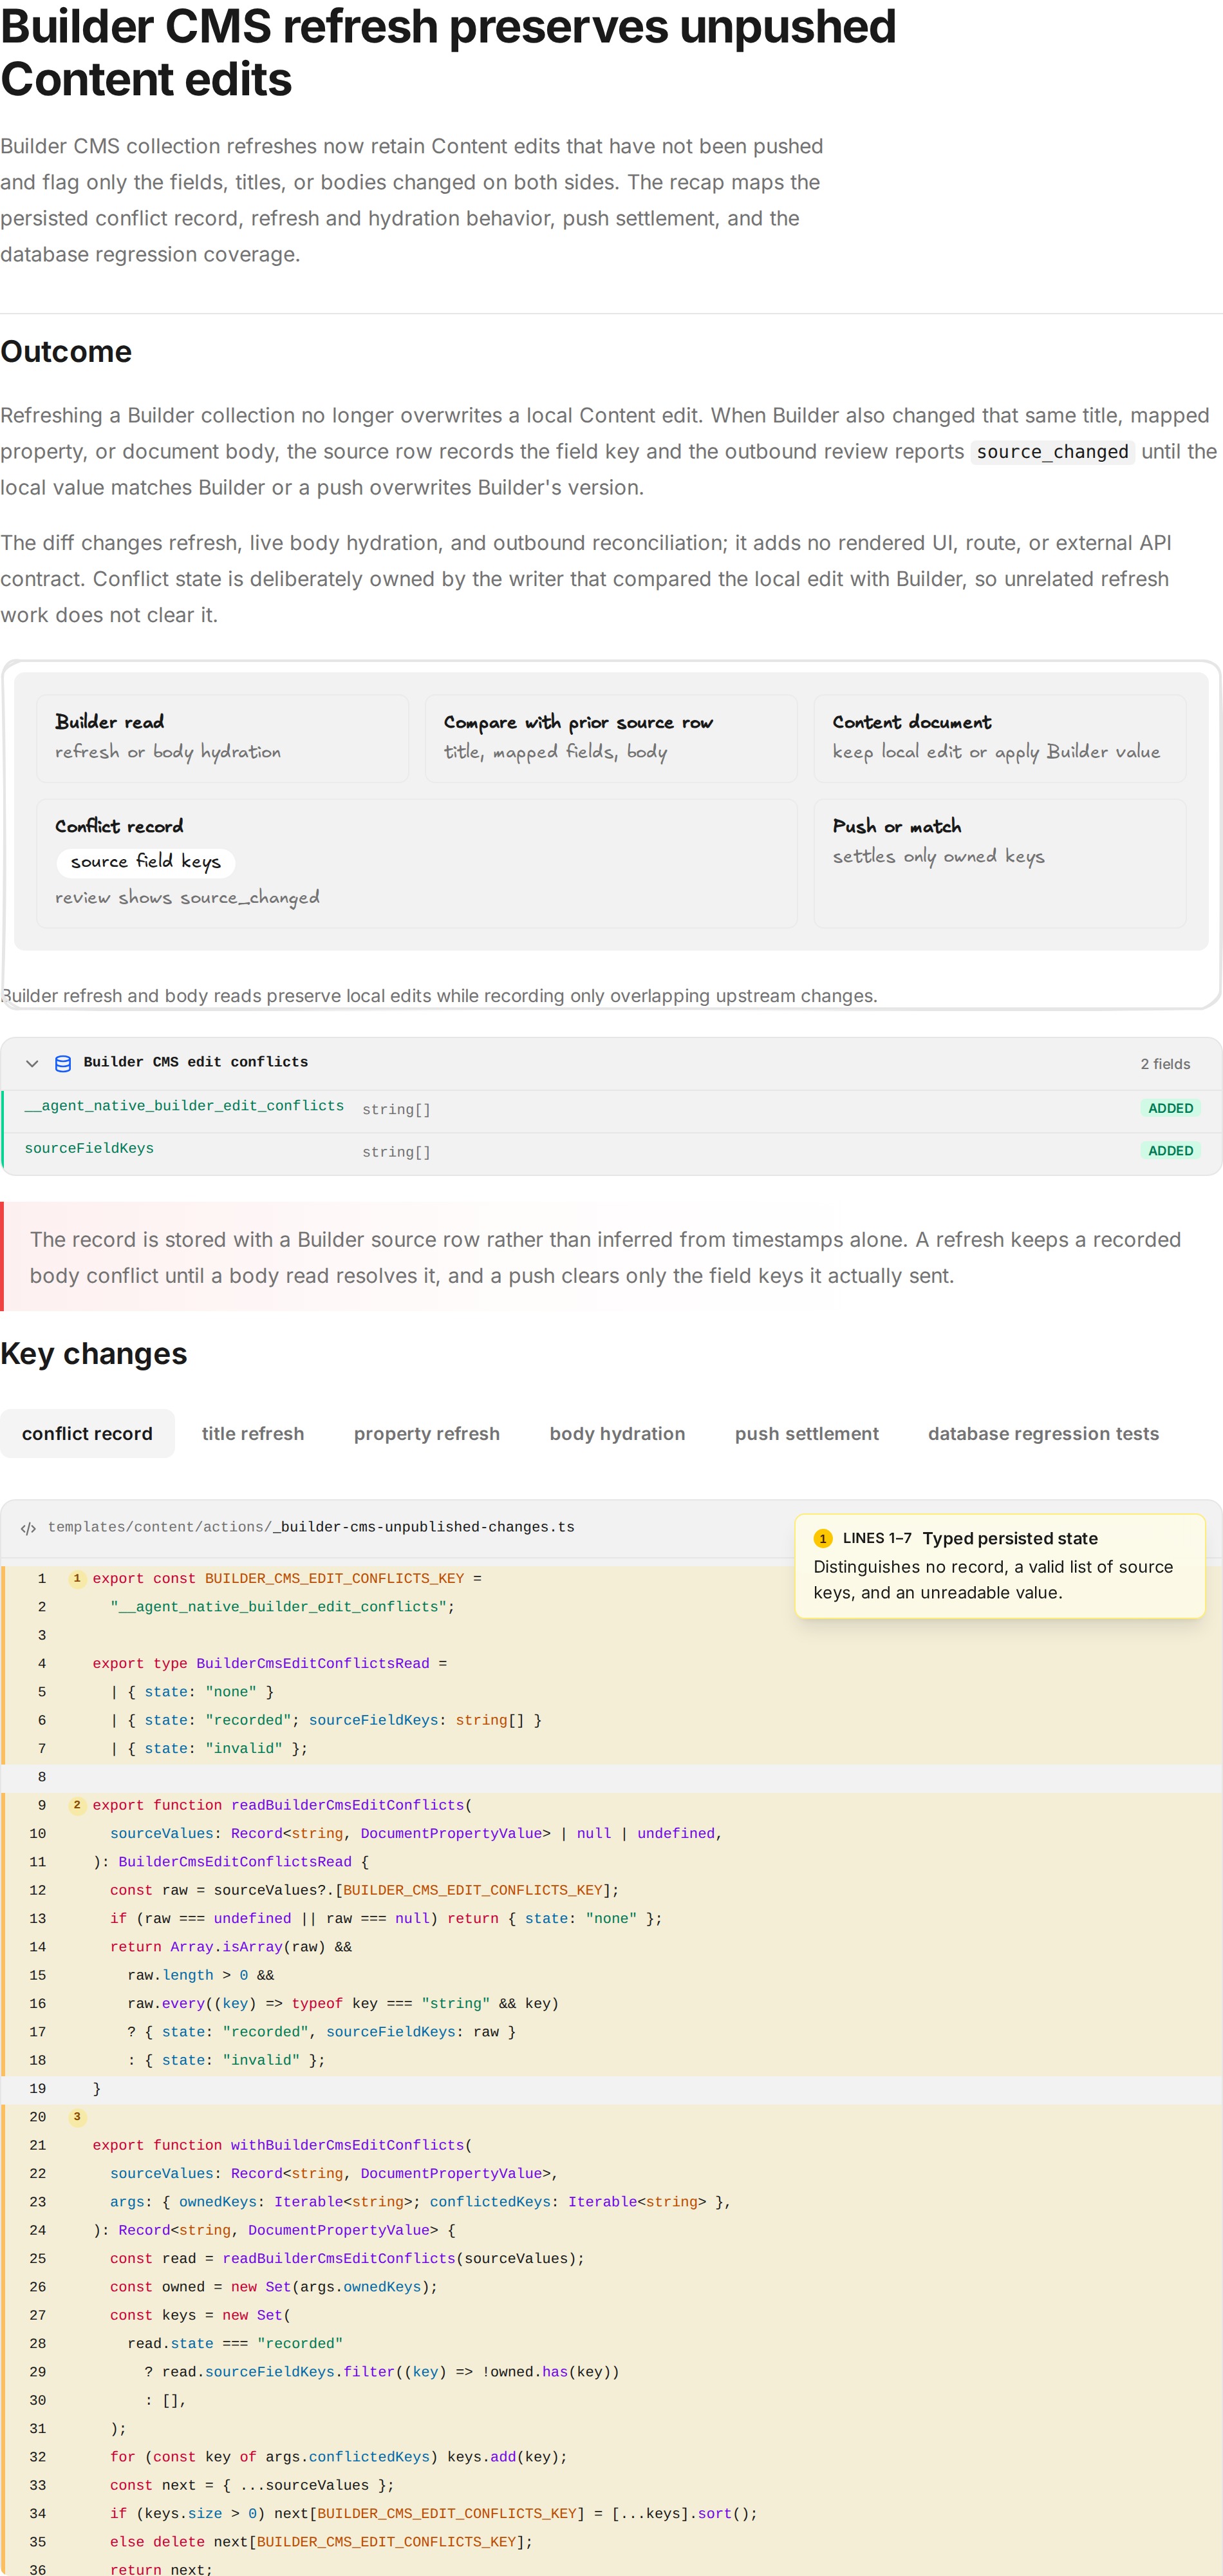Click line number 12 in the code gutter
Viewport: 1223px width, 2576px height.
tap(38, 1890)
